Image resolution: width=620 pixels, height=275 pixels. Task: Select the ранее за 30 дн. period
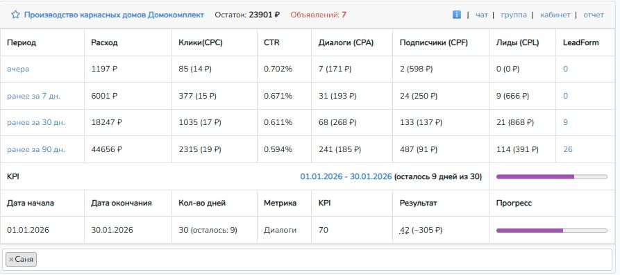tap(36, 123)
